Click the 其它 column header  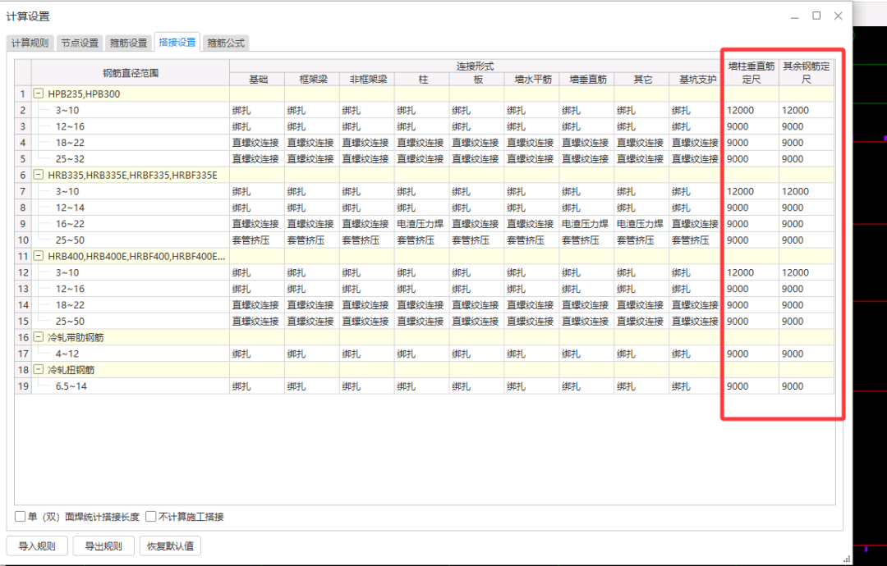(641, 80)
